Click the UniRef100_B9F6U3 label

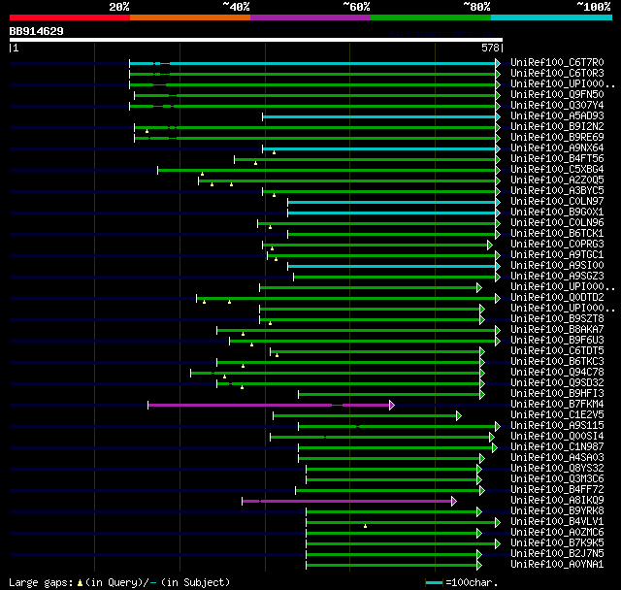pyautogui.click(x=557, y=341)
